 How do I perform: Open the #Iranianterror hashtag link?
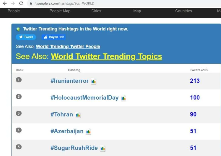[70, 81]
